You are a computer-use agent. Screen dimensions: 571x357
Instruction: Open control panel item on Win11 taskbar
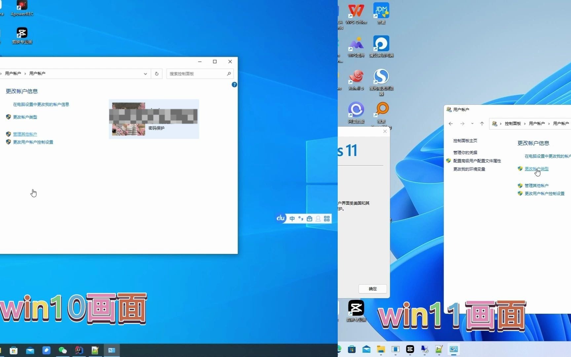coord(454,349)
